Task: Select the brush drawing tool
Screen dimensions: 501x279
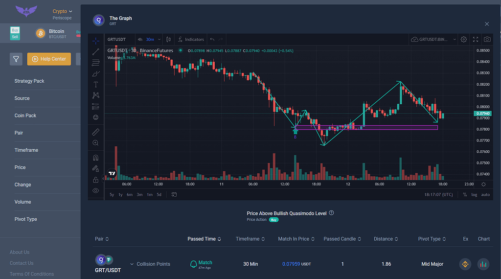Action: point(95,73)
